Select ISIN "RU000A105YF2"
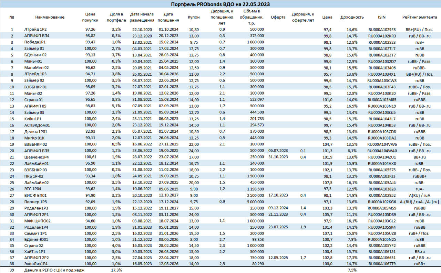This screenshot has height=273, width=441. pos(382,246)
